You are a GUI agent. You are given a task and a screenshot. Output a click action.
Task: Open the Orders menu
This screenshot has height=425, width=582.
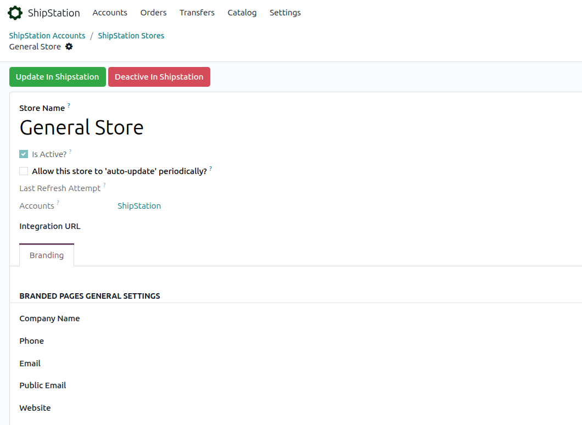coord(153,13)
